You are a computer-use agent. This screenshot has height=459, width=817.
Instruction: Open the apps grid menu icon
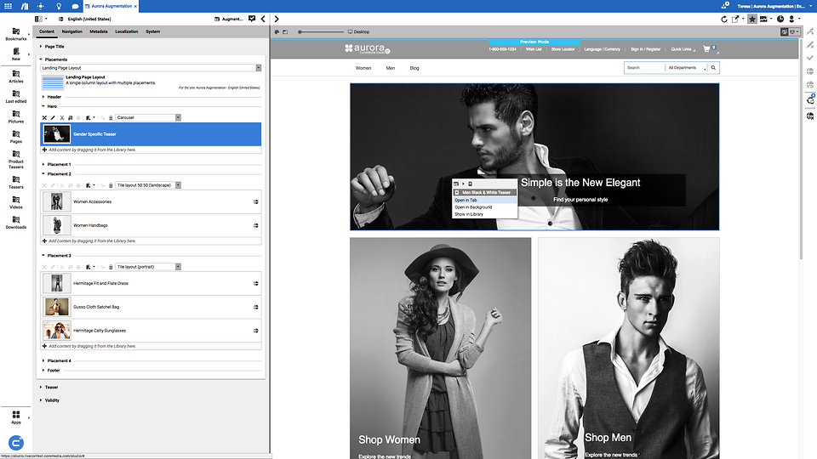pyautogui.click(x=8, y=6)
